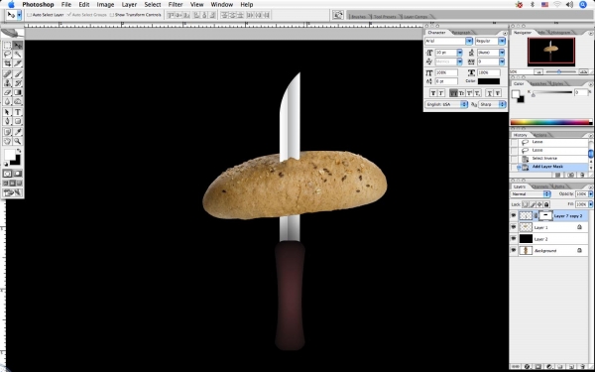Open the Arial font family dropdown
This screenshot has width=595, height=372.
coord(469,41)
